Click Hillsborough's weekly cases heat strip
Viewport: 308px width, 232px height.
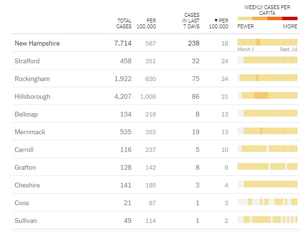(x=267, y=95)
